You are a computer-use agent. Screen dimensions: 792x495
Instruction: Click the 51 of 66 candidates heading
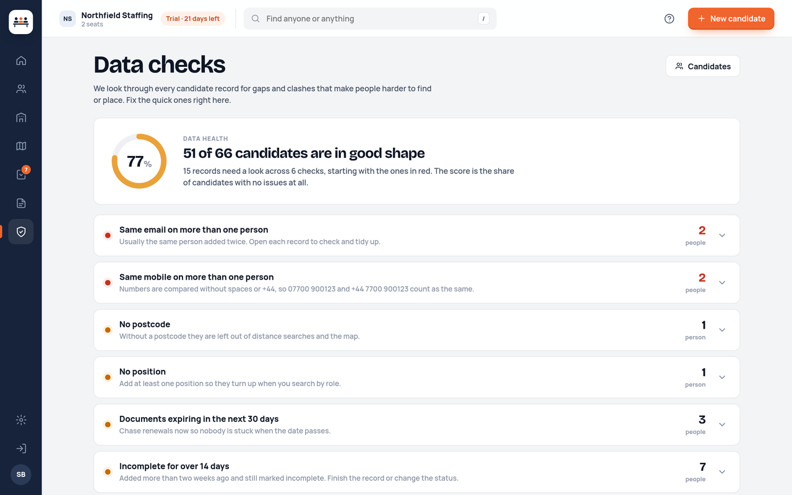(x=304, y=153)
